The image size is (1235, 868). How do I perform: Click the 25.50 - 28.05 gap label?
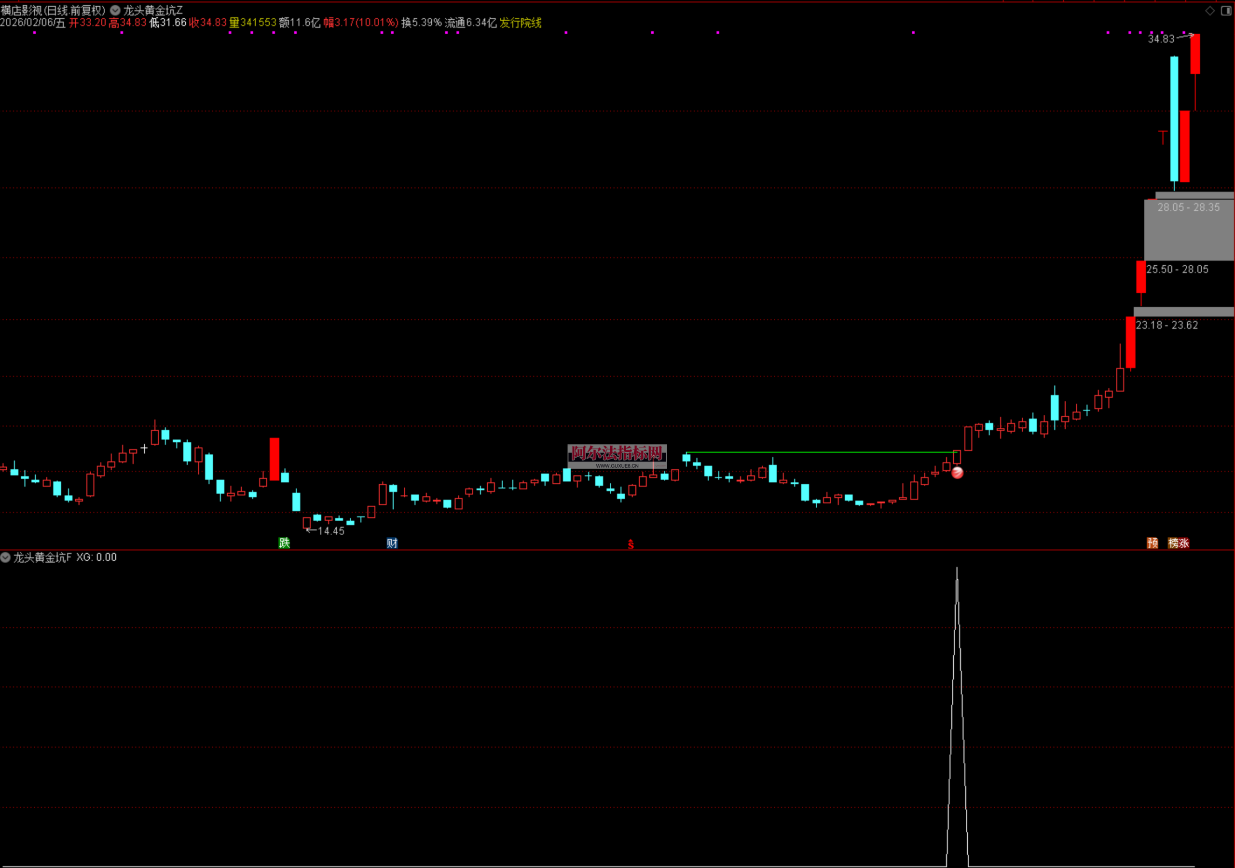[x=1177, y=270]
